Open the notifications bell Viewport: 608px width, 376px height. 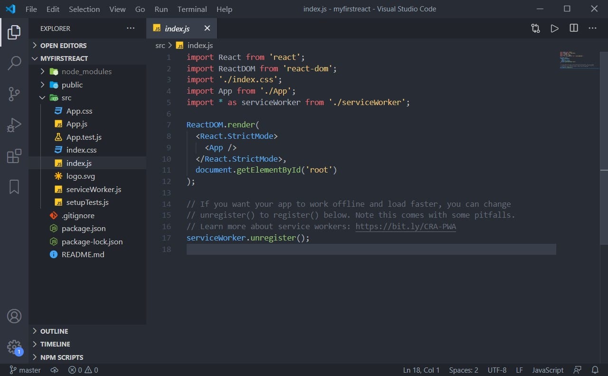pos(595,370)
